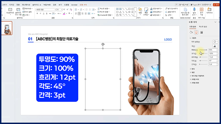Select the down arrow shape in the gallery

coord(132,12)
